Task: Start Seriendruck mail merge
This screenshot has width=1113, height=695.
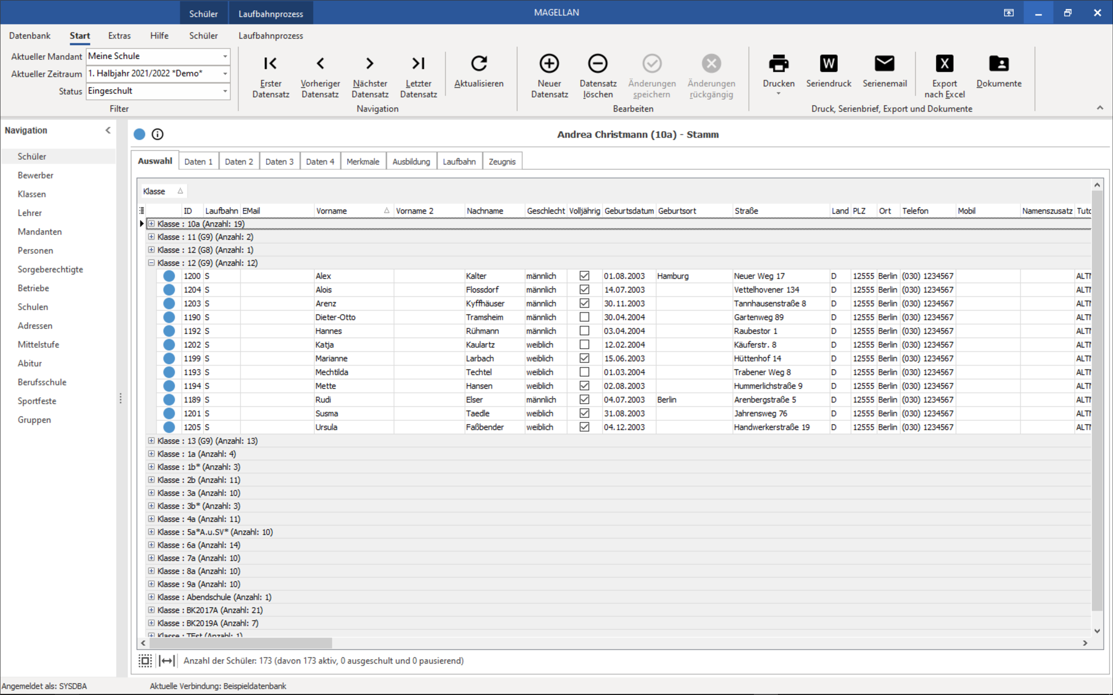Action: click(x=829, y=71)
